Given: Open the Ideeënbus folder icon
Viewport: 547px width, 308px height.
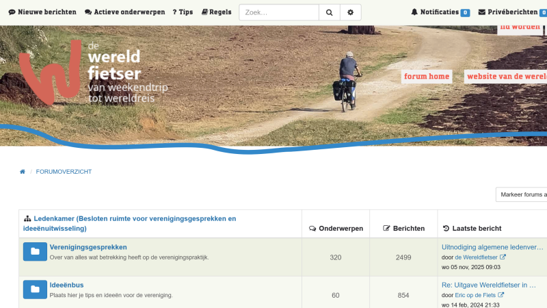Looking at the screenshot, I should point(35,290).
